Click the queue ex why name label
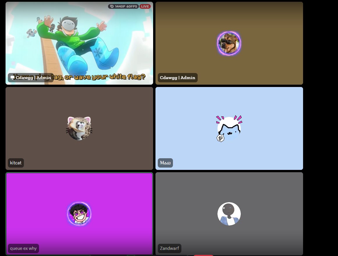Viewport: 338px width, 256px height. (23, 248)
